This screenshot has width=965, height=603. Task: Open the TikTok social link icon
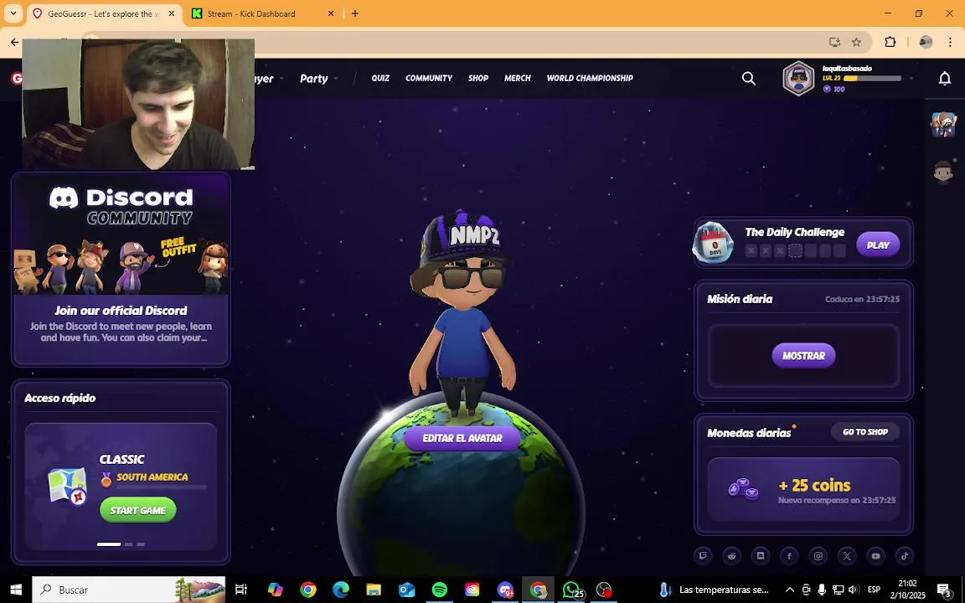905,555
